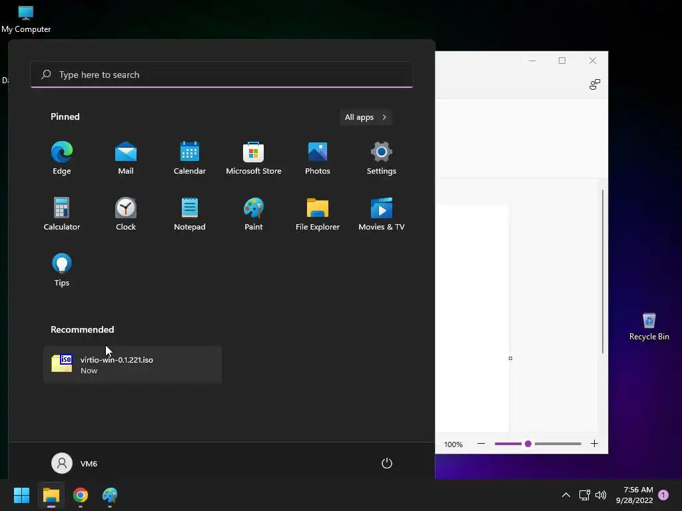Screen dimensions: 682x511
Task: Expand the All apps list
Action: (366, 117)
